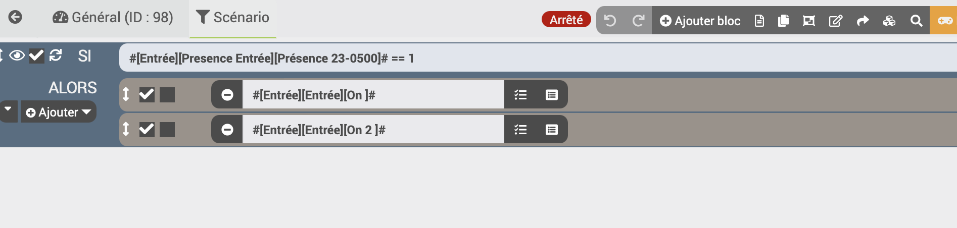The height and width of the screenshot is (228, 957).
Task: Uncheck the SI block enable checkbox
Action: coord(36,55)
